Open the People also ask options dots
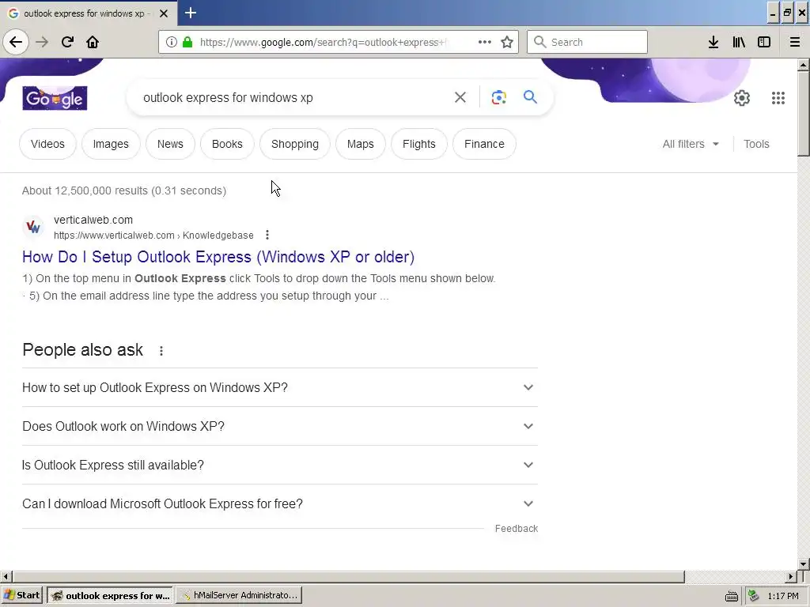The height and width of the screenshot is (607, 810). coord(161,351)
